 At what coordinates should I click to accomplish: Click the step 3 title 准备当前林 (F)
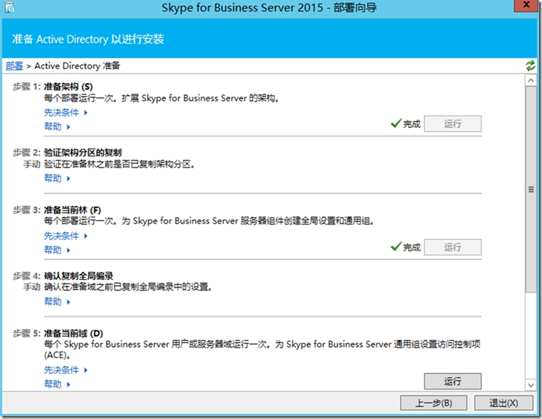tap(73, 209)
